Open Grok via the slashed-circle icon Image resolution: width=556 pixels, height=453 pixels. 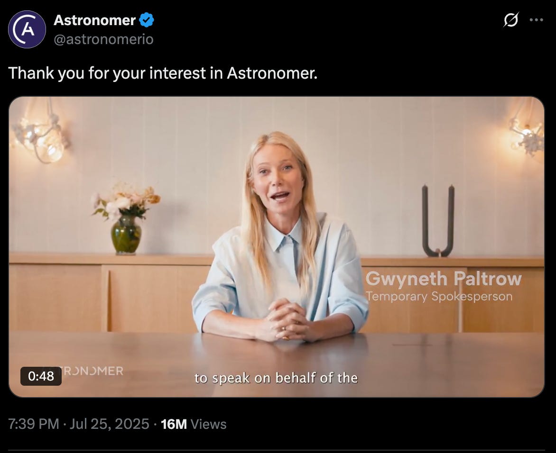pyautogui.click(x=511, y=20)
